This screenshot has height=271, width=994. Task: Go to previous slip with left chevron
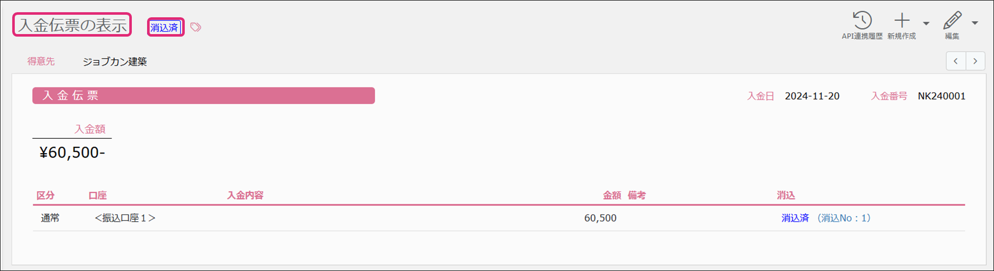pyautogui.click(x=956, y=61)
